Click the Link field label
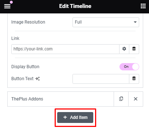 (x=15, y=38)
